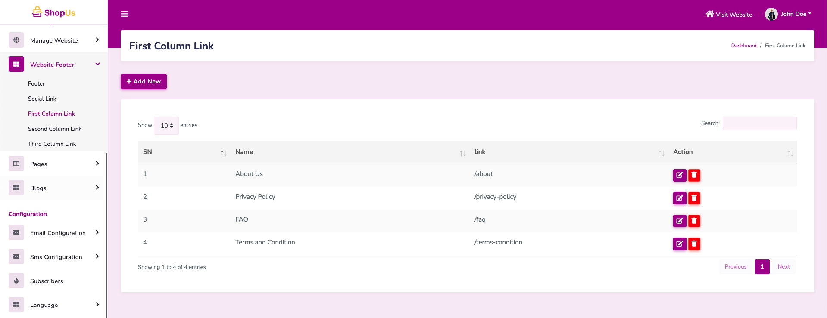The height and width of the screenshot is (318, 827).
Task: Click the Subscribers sidebar icon
Action: 16,281
